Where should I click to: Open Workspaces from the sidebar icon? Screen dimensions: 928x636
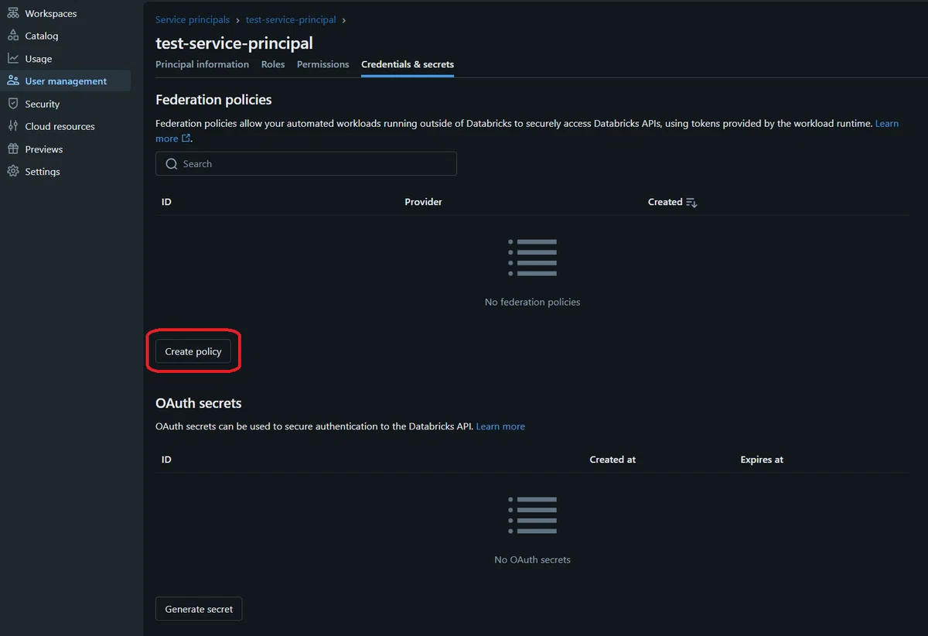coord(13,13)
